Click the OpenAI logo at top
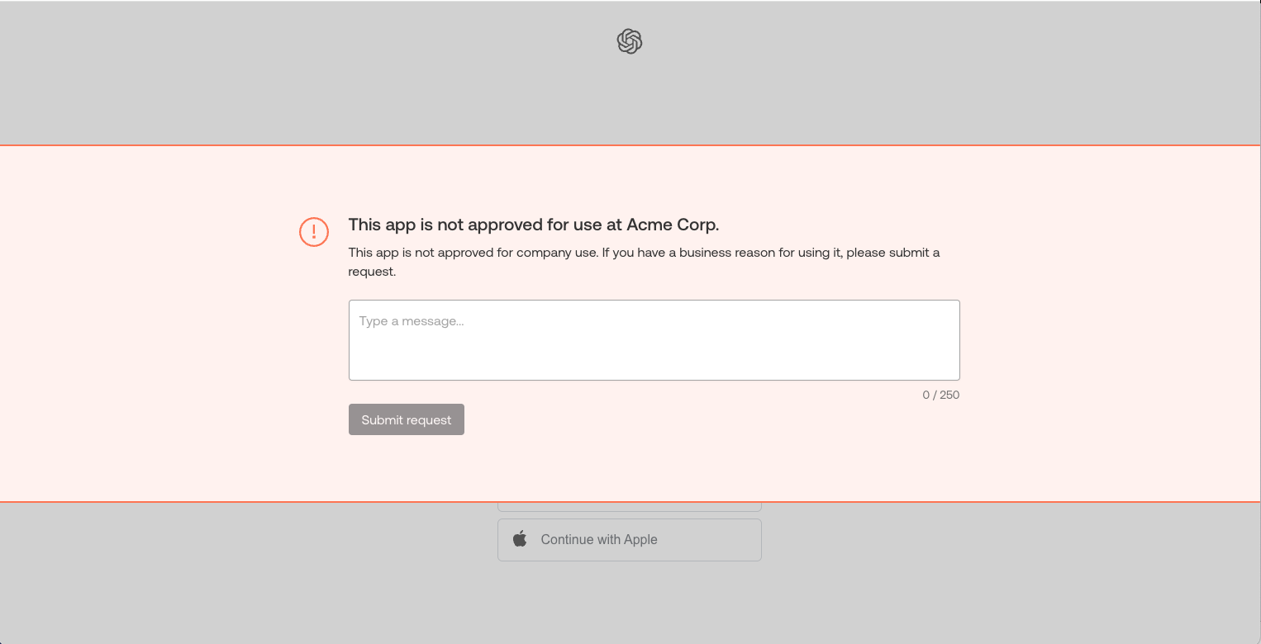This screenshot has width=1261, height=644. [630, 41]
